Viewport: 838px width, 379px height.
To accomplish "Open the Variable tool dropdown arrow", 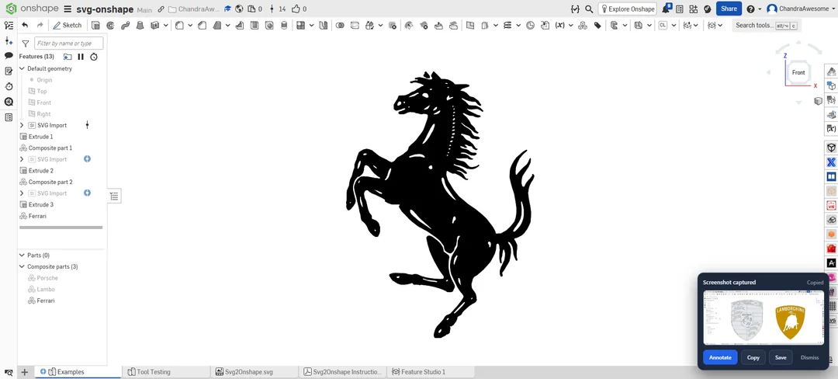I will pos(571,25).
